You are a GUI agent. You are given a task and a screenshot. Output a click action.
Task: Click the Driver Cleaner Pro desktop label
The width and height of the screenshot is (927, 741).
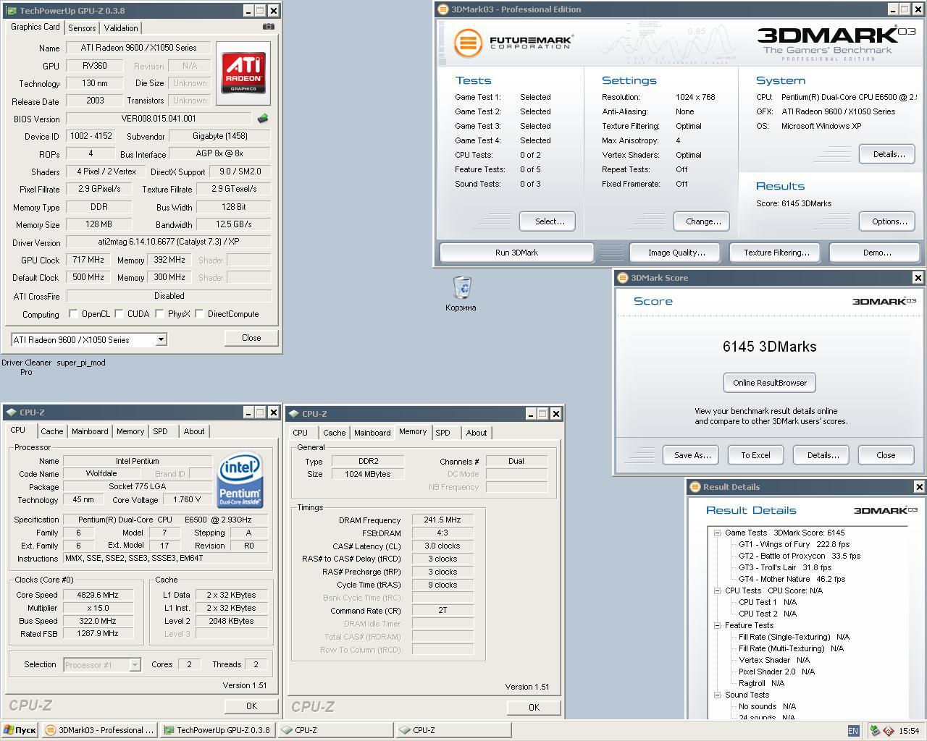coord(26,368)
